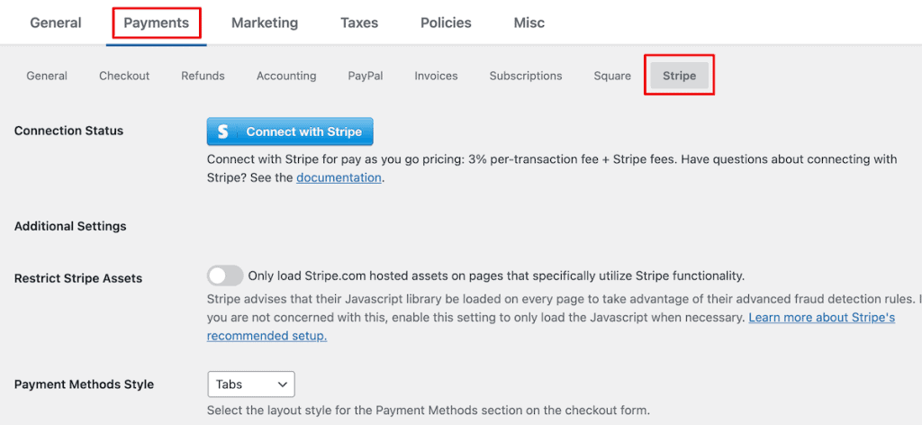This screenshot has height=425, width=922.
Task: Open the Invoices sub-tab
Action: (x=436, y=76)
